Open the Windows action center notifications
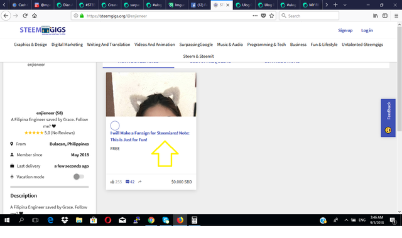The height and width of the screenshot is (238, 402). coord(393,220)
